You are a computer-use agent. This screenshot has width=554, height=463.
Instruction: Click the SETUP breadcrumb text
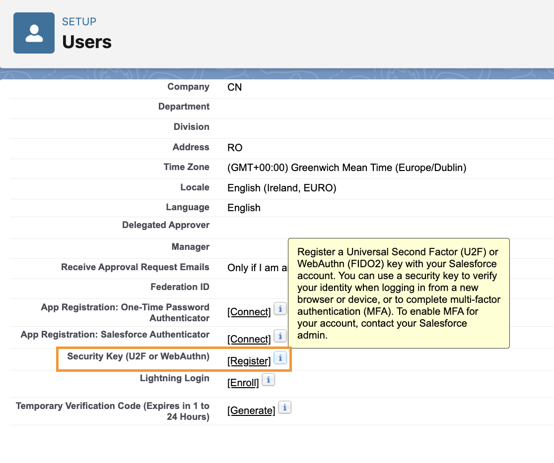coord(79,21)
